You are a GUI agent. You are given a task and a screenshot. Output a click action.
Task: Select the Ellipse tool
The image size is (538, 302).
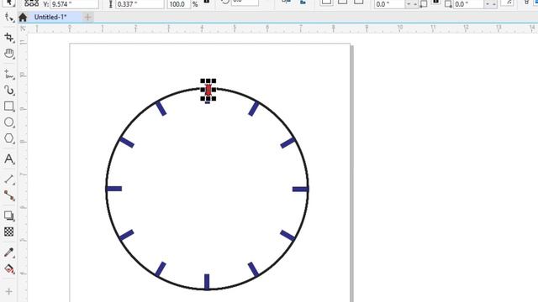click(9, 122)
